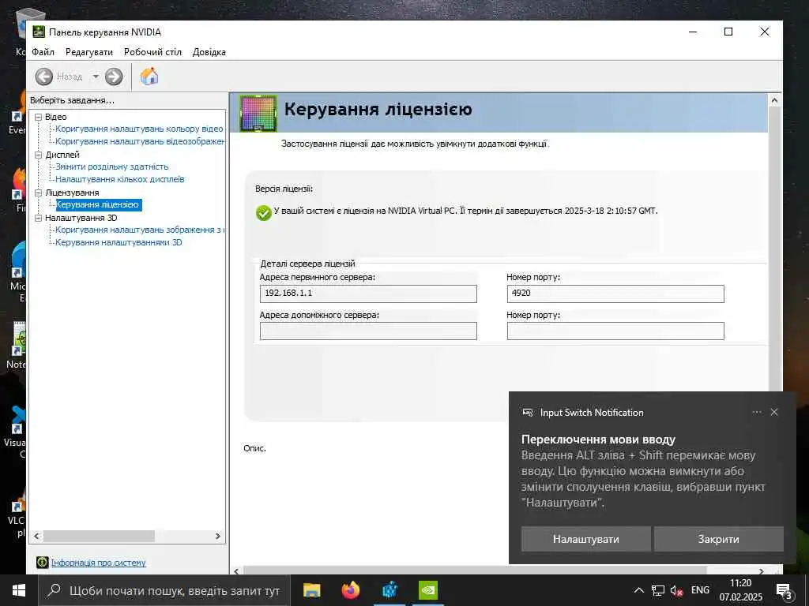
Task: Open the Home icon in toolbar
Action: 149,77
